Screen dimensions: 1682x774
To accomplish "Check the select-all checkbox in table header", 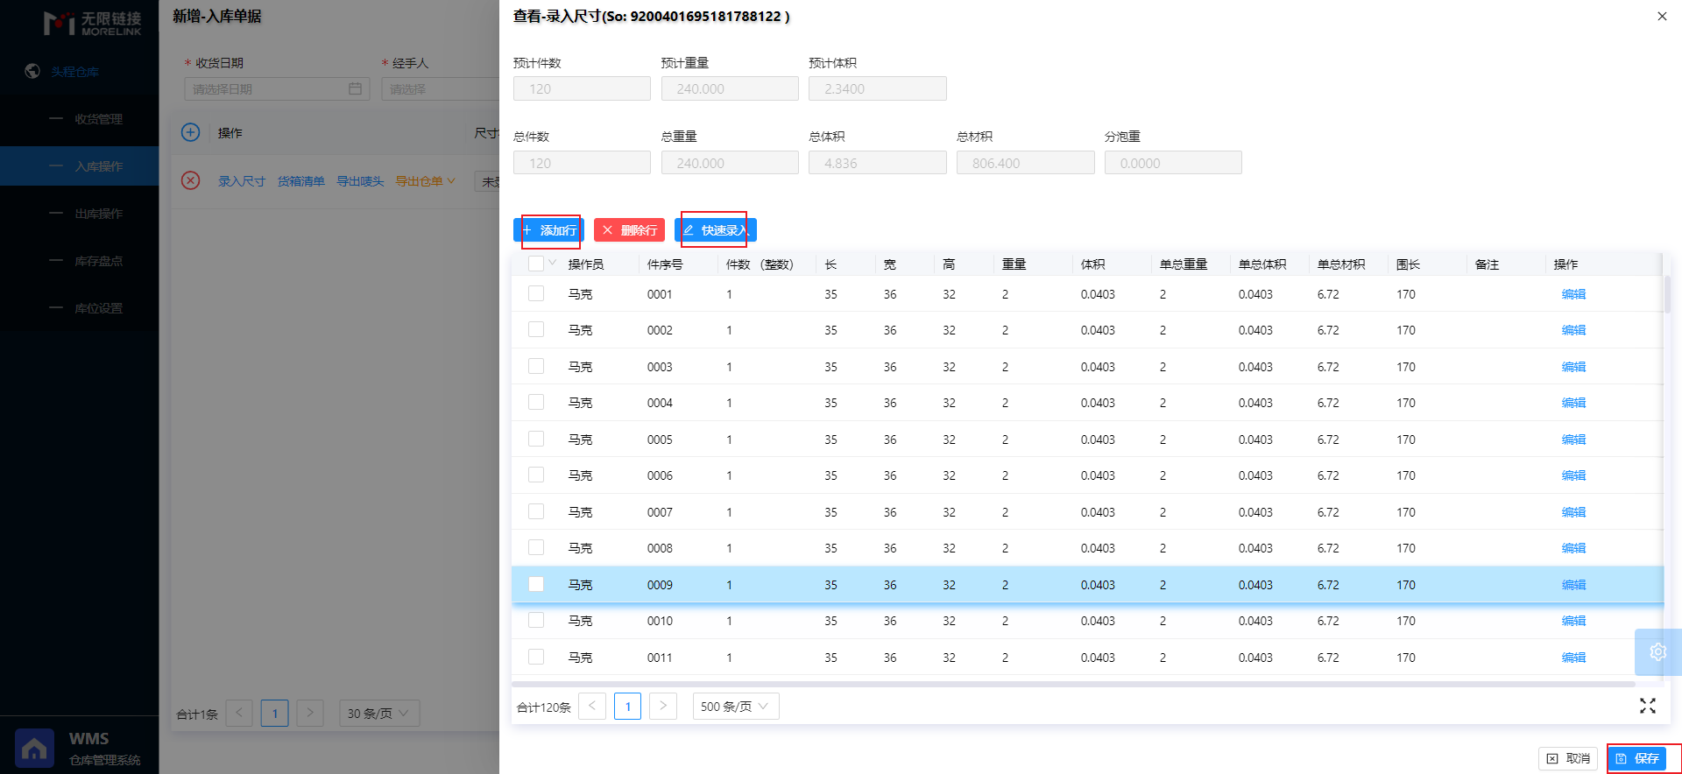I will pyautogui.click(x=536, y=264).
